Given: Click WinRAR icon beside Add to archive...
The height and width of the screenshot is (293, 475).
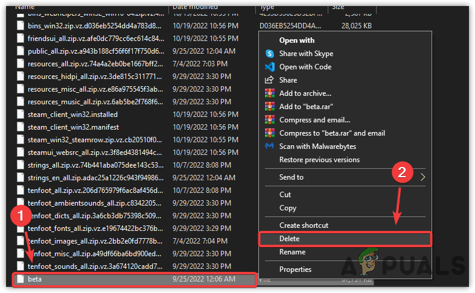Looking at the screenshot, I should [270, 93].
